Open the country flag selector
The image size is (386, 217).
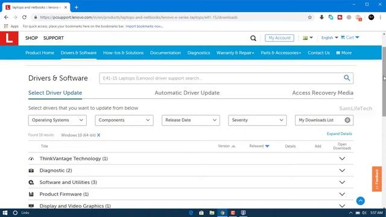tap(308, 38)
